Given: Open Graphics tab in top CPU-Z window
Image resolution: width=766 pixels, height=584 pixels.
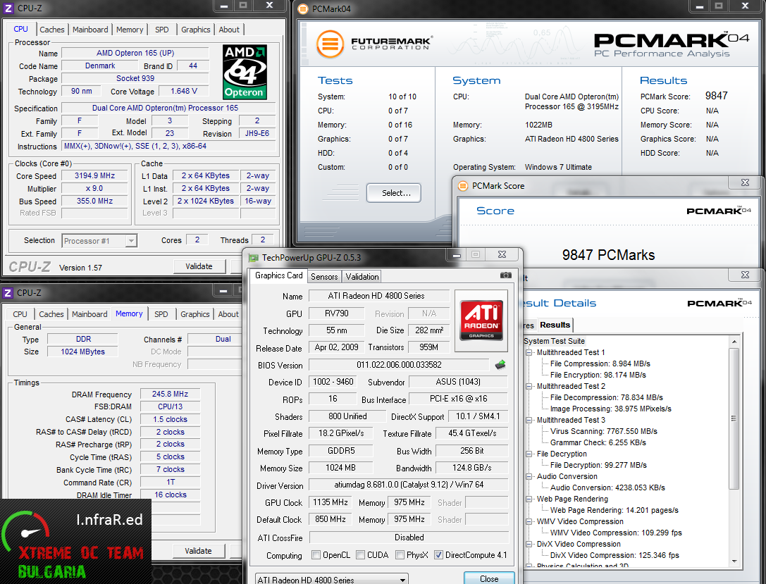Looking at the screenshot, I should point(195,30).
